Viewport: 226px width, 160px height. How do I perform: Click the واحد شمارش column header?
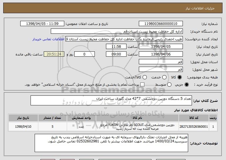tap(81, 118)
